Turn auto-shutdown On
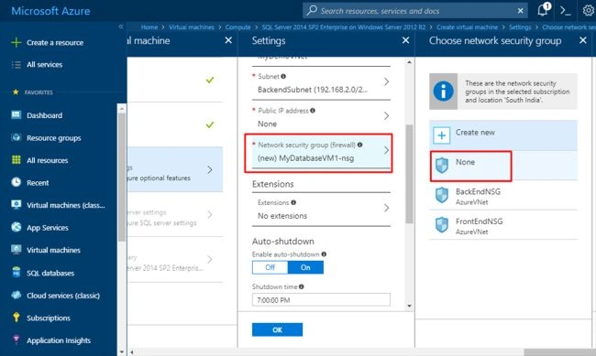596x356 pixels. (305, 267)
